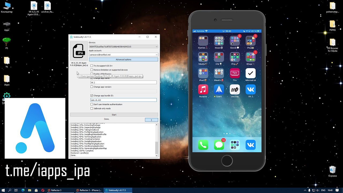Toggle the Enable UIFileSharing checkbox
This screenshot has width=343, height=193.
pyautogui.click(x=92, y=74)
